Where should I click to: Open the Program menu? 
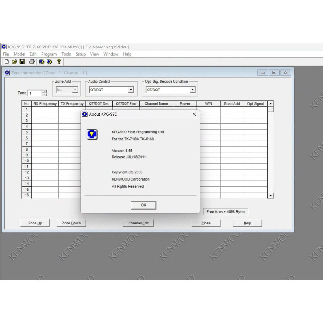click(49, 54)
